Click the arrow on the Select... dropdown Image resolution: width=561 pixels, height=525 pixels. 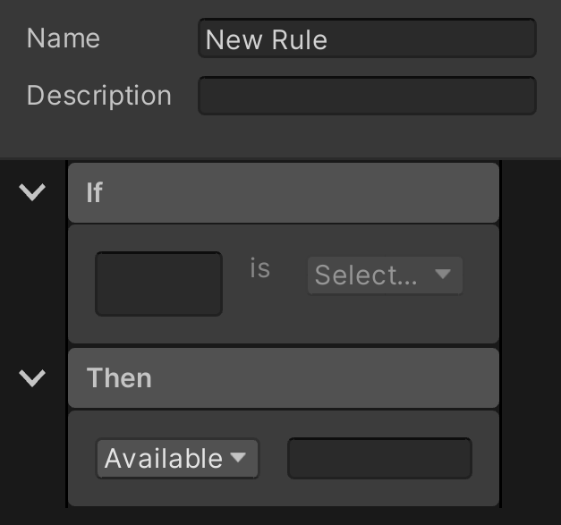pyautogui.click(x=442, y=275)
